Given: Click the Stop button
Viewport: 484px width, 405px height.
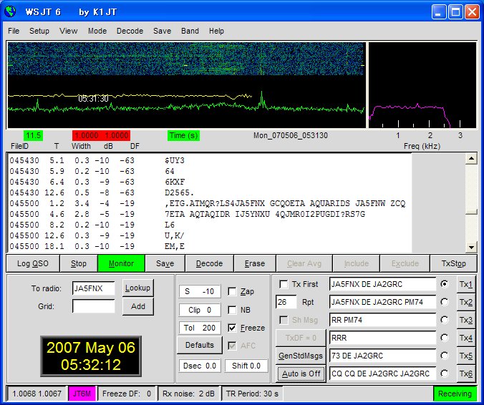Looking at the screenshot, I should click(79, 264).
